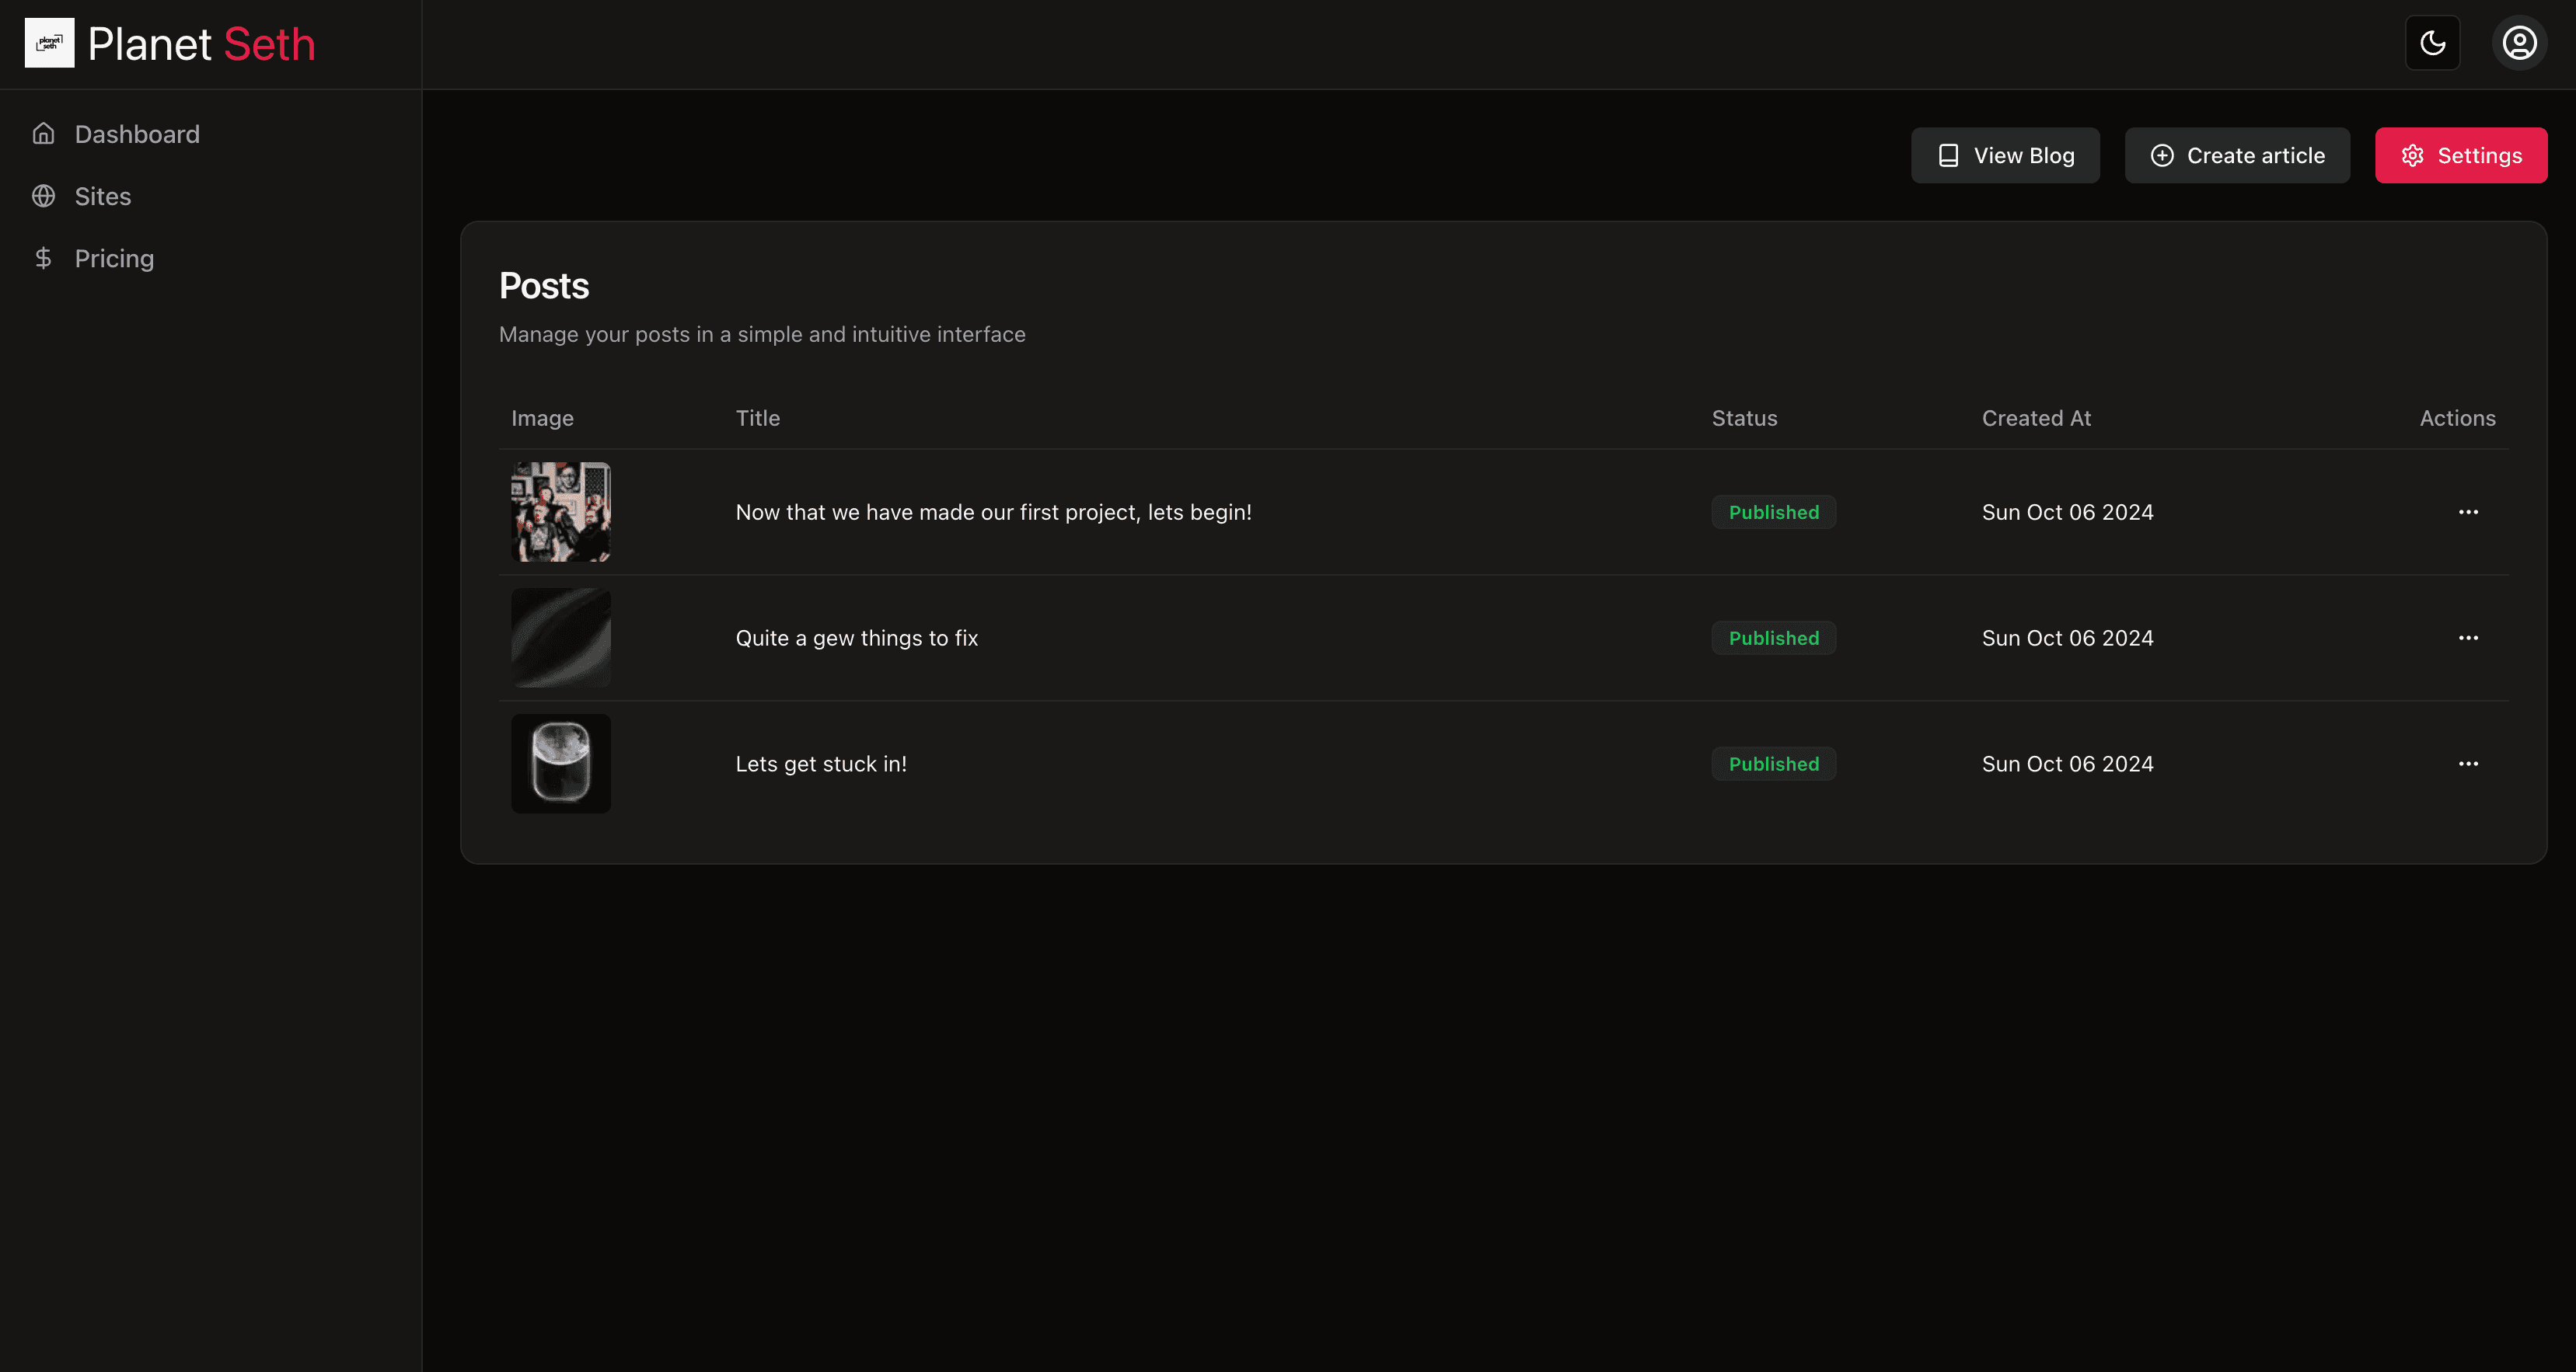Click the Planet Seth logo image

(49, 43)
